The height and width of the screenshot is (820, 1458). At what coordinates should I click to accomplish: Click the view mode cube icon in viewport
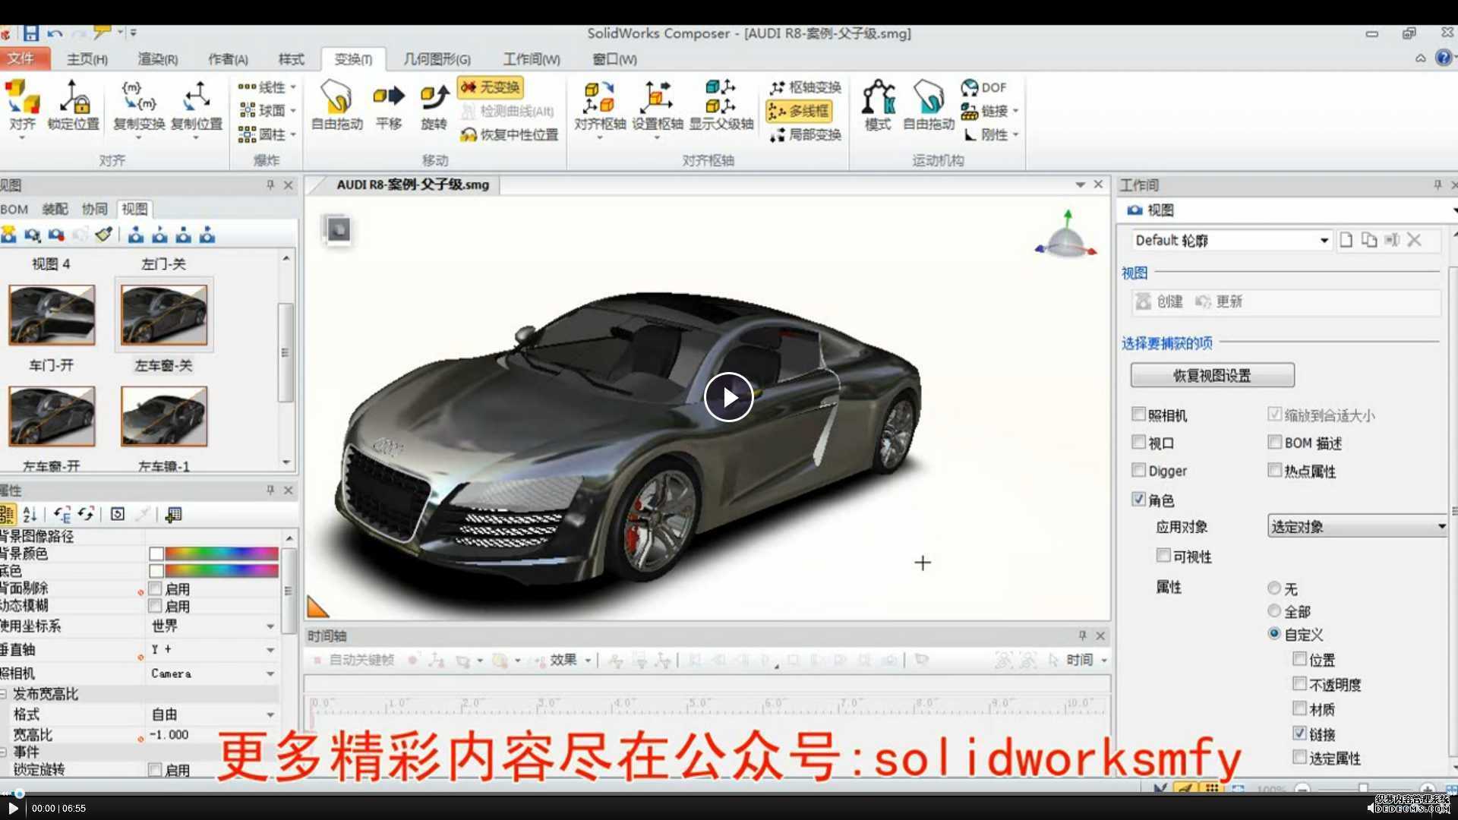[338, 229]
